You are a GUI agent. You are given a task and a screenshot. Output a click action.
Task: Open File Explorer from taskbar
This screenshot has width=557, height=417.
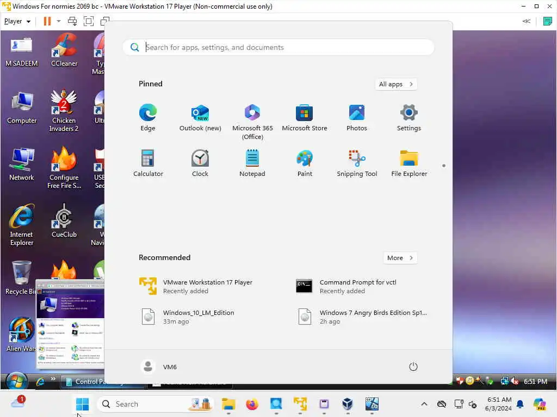click(228, 404)
